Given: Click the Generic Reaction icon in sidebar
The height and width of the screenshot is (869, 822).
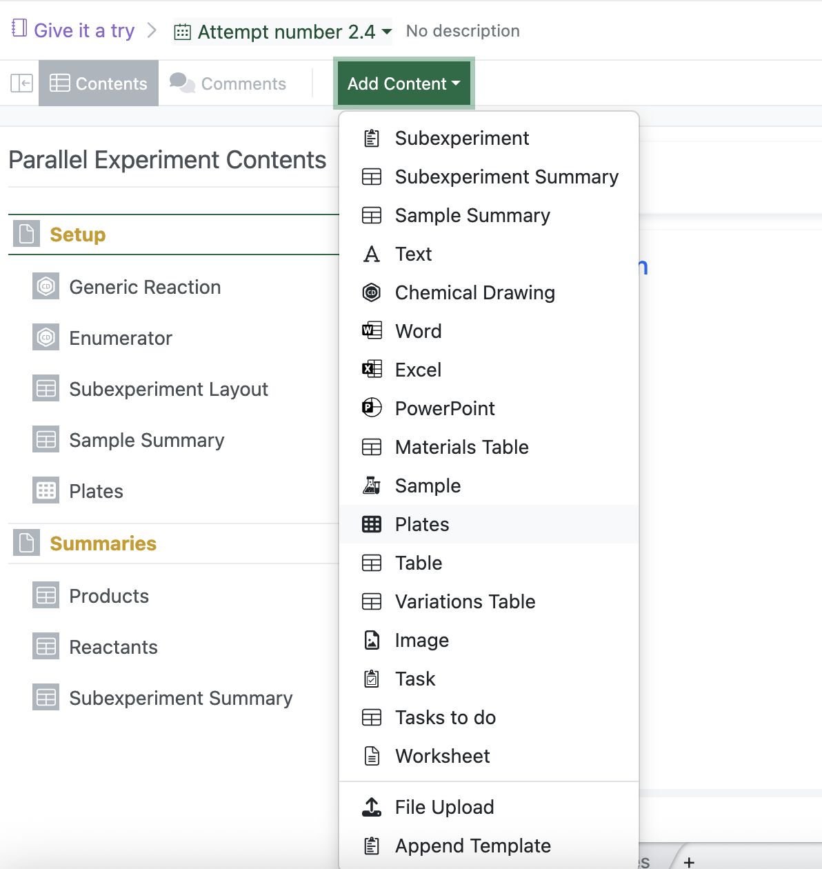Looking at the screenshot, I should point(46,286).
